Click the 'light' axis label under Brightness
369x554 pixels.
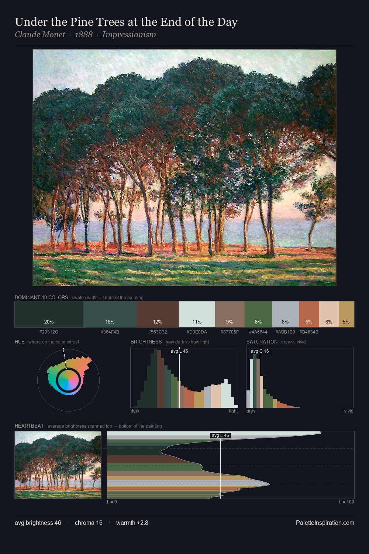(x=234, y=411)
